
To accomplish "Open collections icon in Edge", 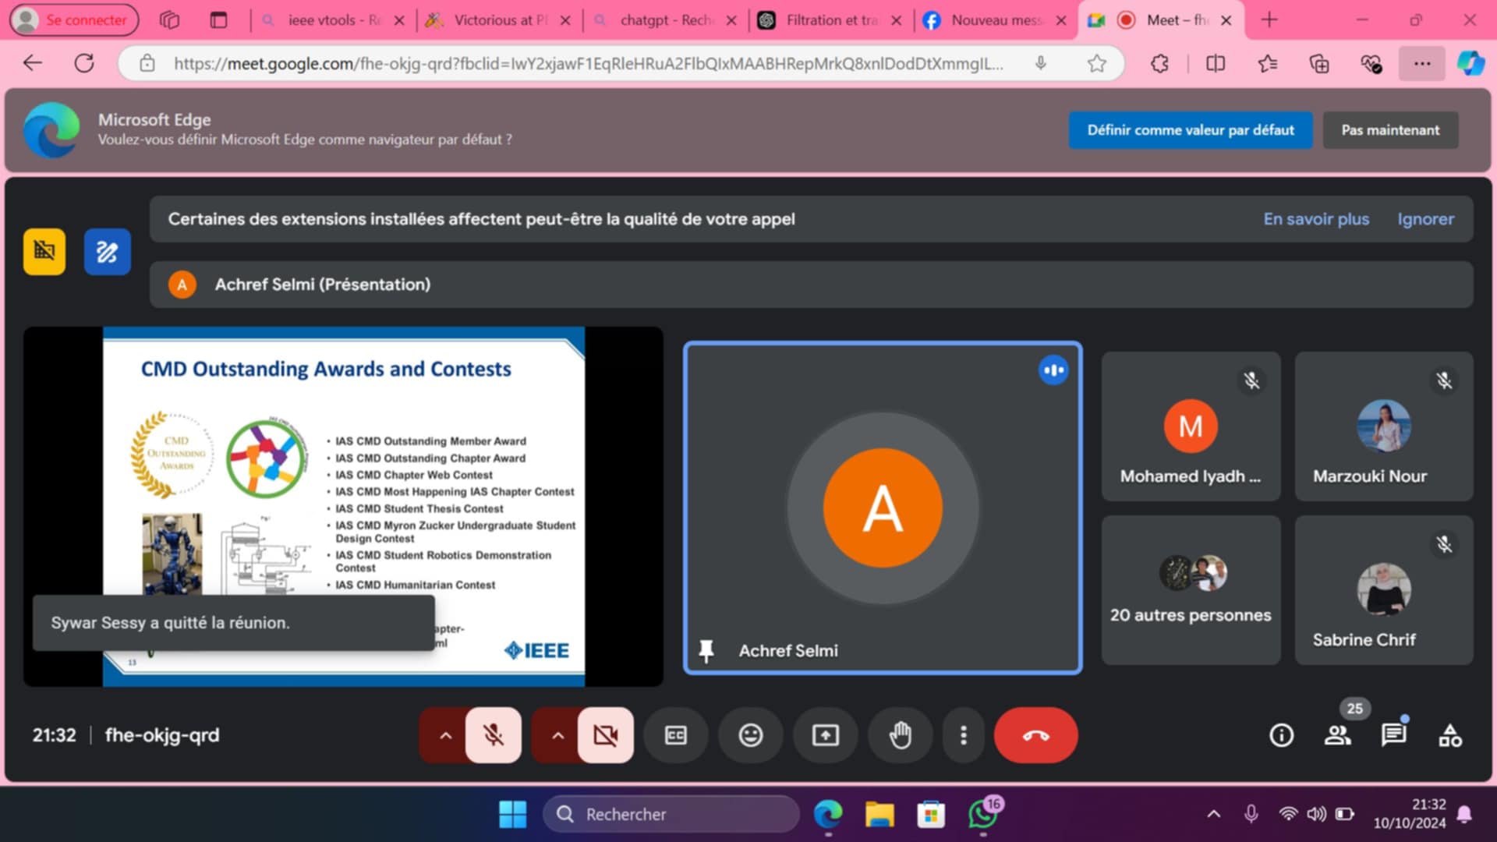I will click(x=1319, y=63).
